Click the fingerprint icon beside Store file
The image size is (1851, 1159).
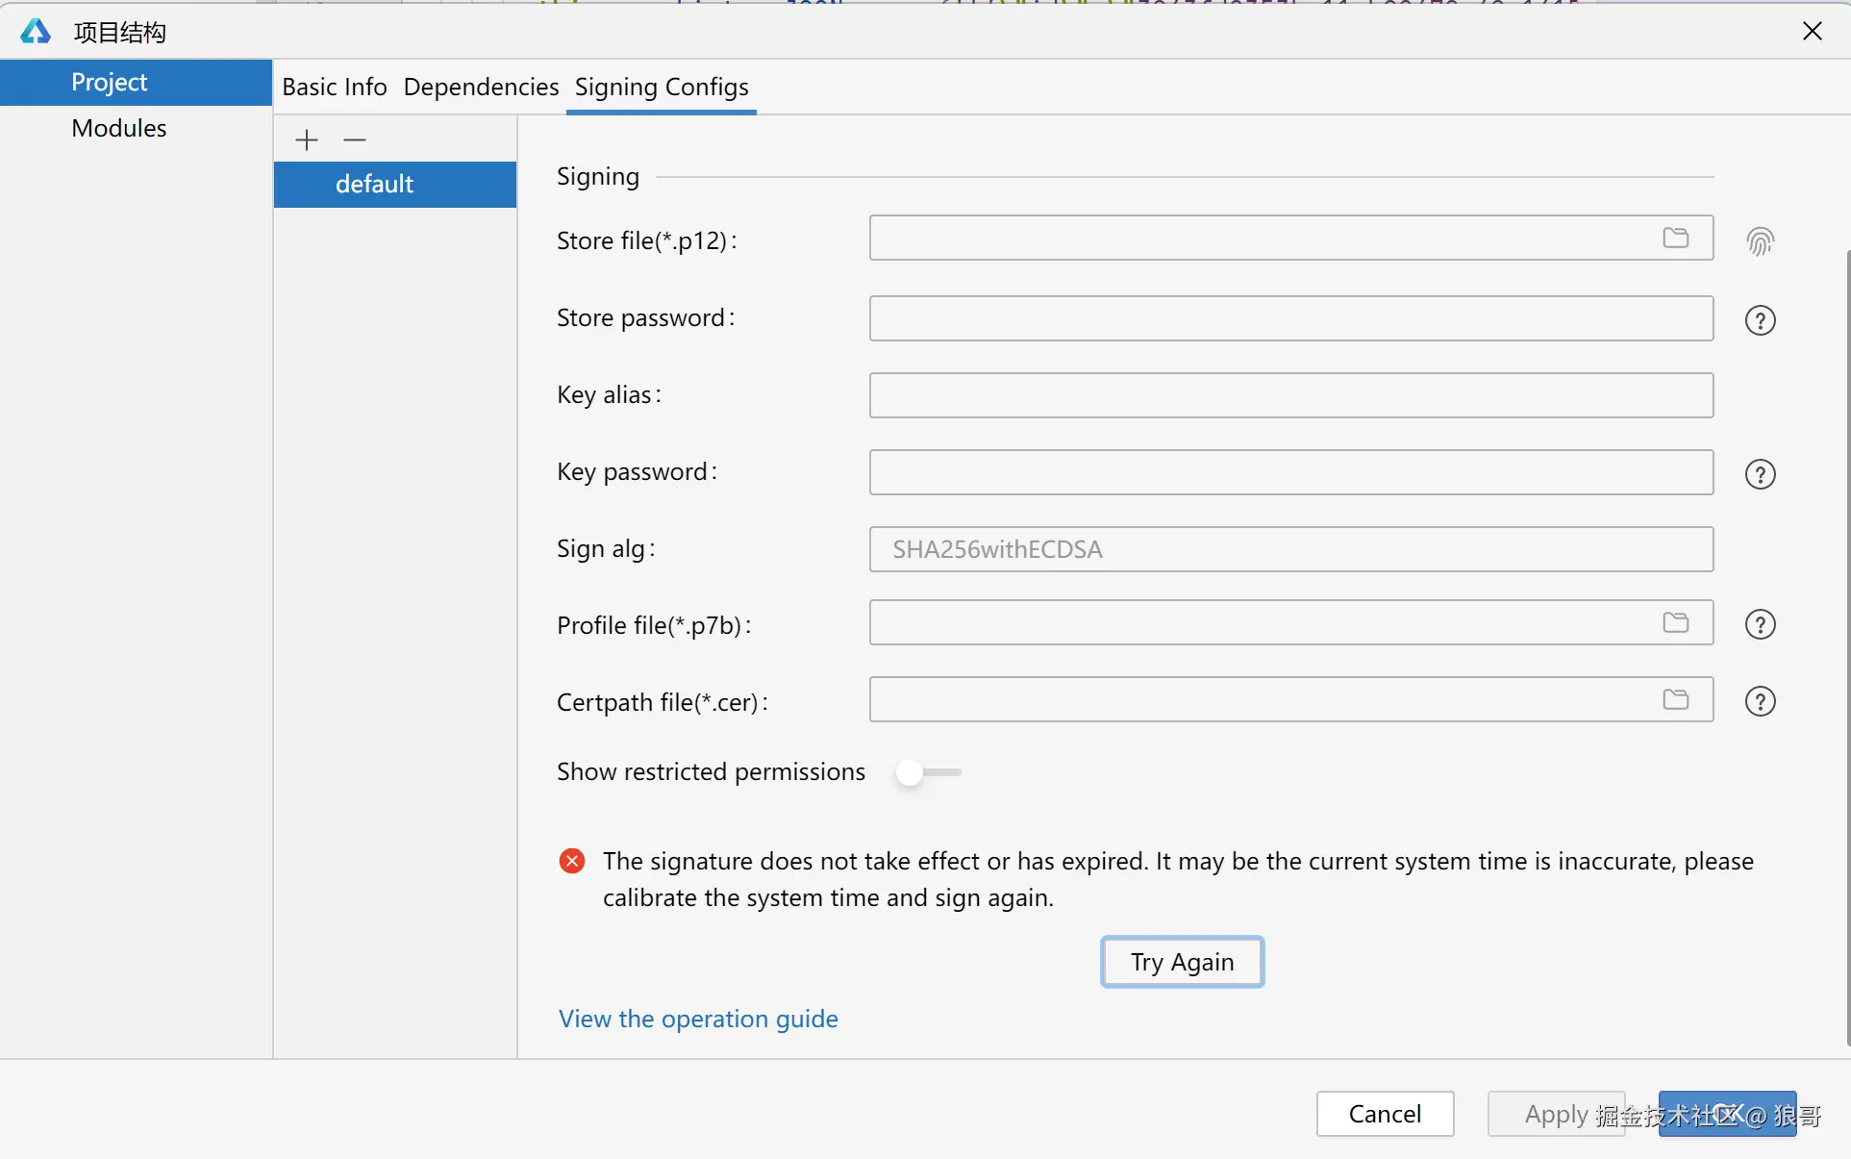pos(1760,241)
